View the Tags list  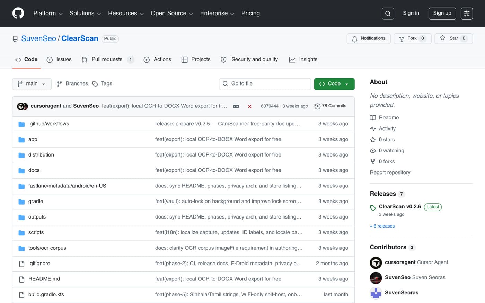[x=102, y=84]
